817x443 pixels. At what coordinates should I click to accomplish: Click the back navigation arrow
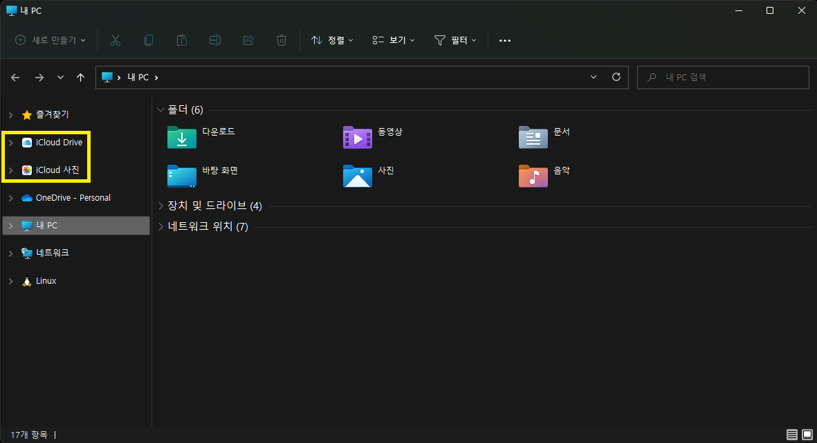click(15, 77)
